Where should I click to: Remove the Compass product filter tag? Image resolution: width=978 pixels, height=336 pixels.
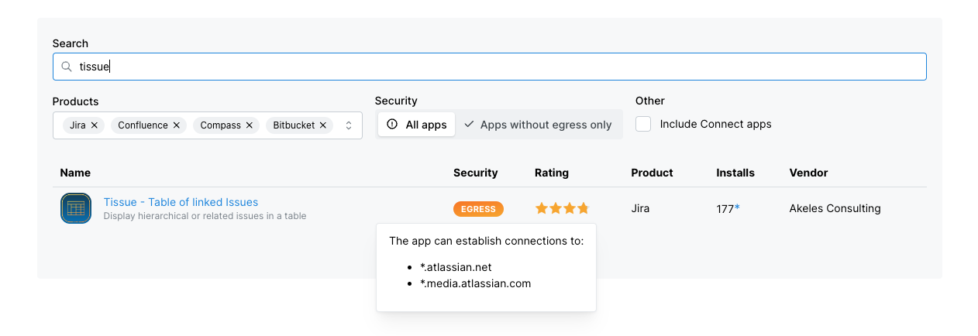point(250,125)
